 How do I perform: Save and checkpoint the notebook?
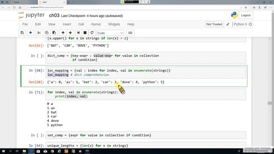click(x=22, y=33)
